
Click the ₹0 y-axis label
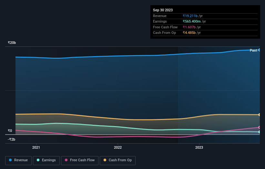coord(10,131)
